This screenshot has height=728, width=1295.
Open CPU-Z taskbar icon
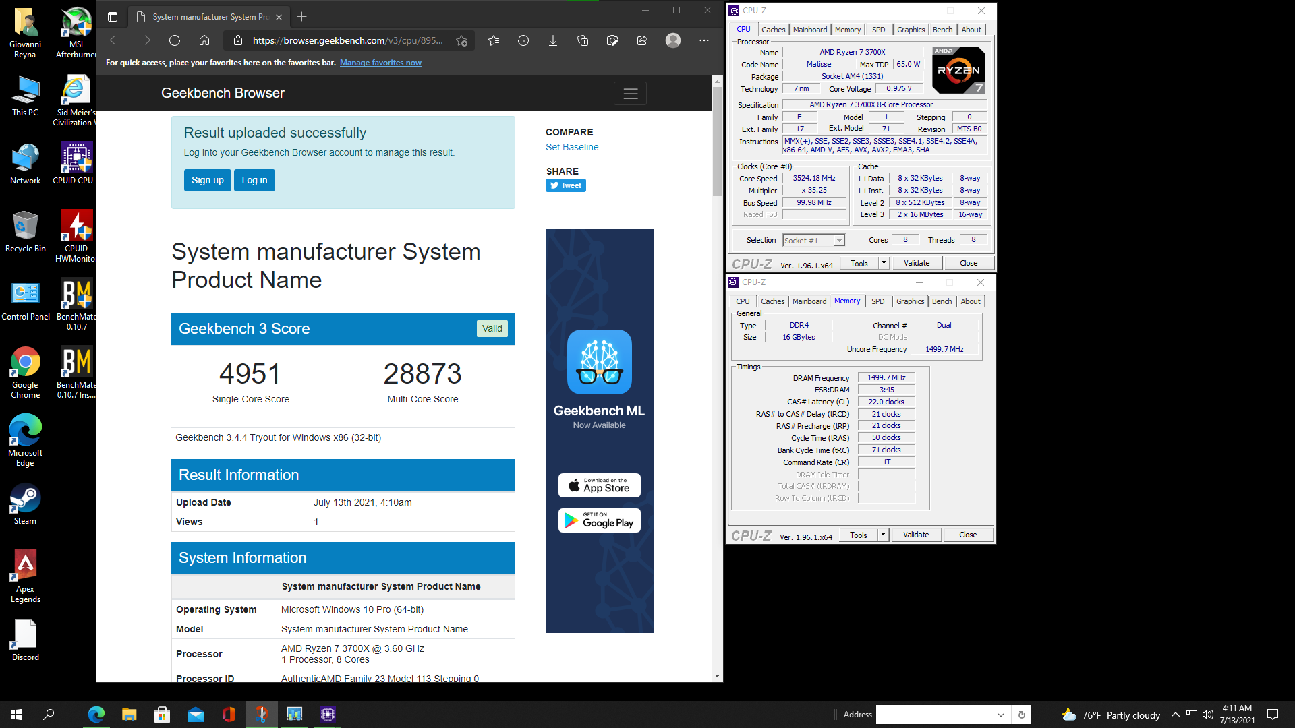tap(328, 715)
